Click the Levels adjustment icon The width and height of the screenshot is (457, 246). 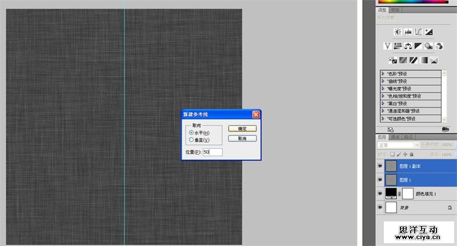click(408, 32)
